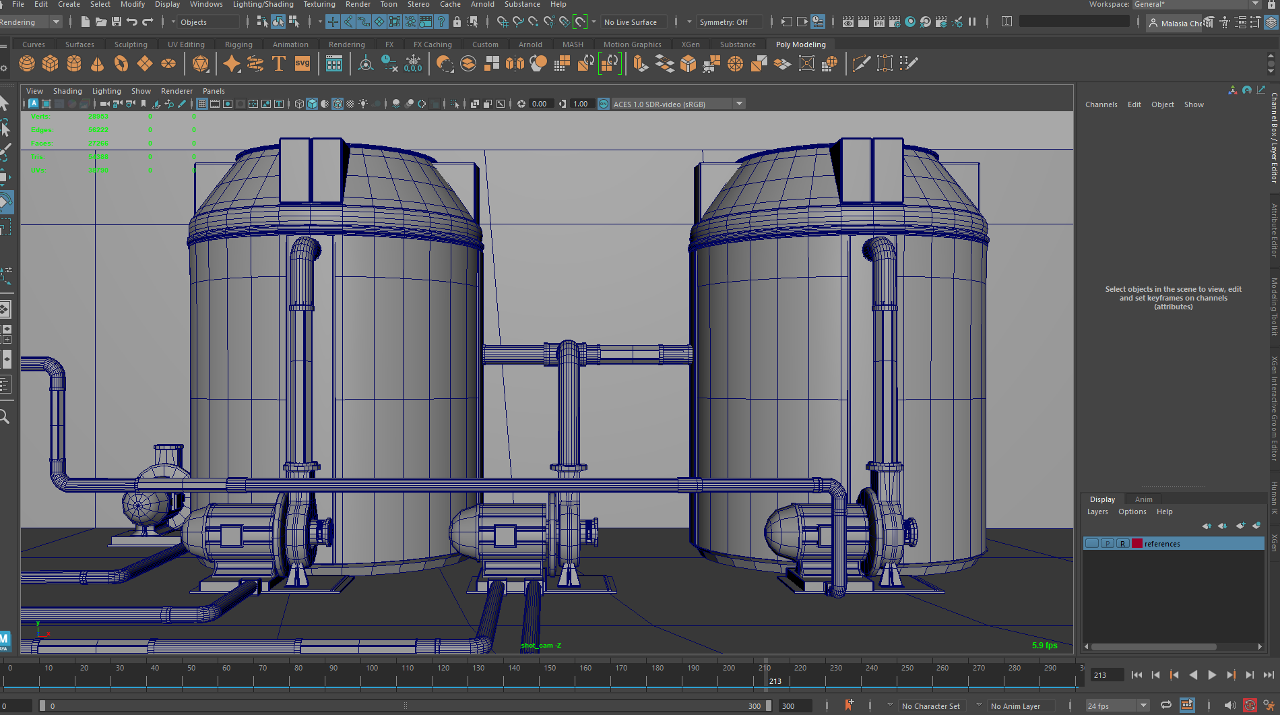Create a polygon sphere from the shelf

(27, 64)
